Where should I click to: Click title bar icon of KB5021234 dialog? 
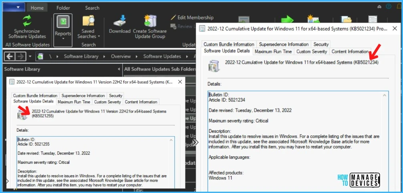[202, 28]
